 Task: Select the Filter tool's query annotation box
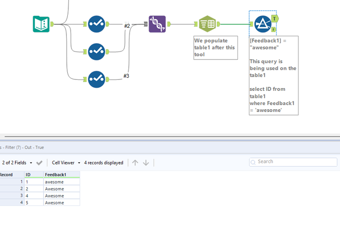coord(274,76)
